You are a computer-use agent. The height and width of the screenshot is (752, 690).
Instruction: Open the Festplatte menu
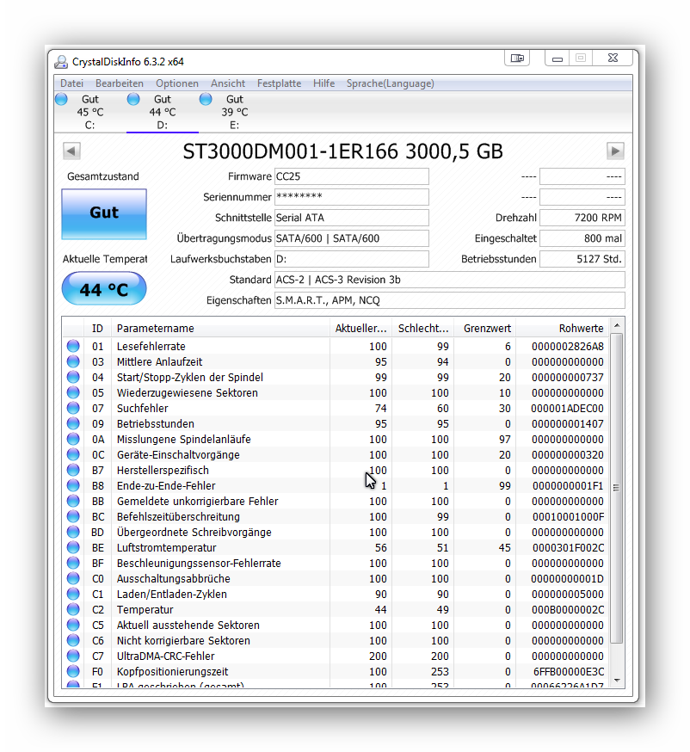[279, 83]
